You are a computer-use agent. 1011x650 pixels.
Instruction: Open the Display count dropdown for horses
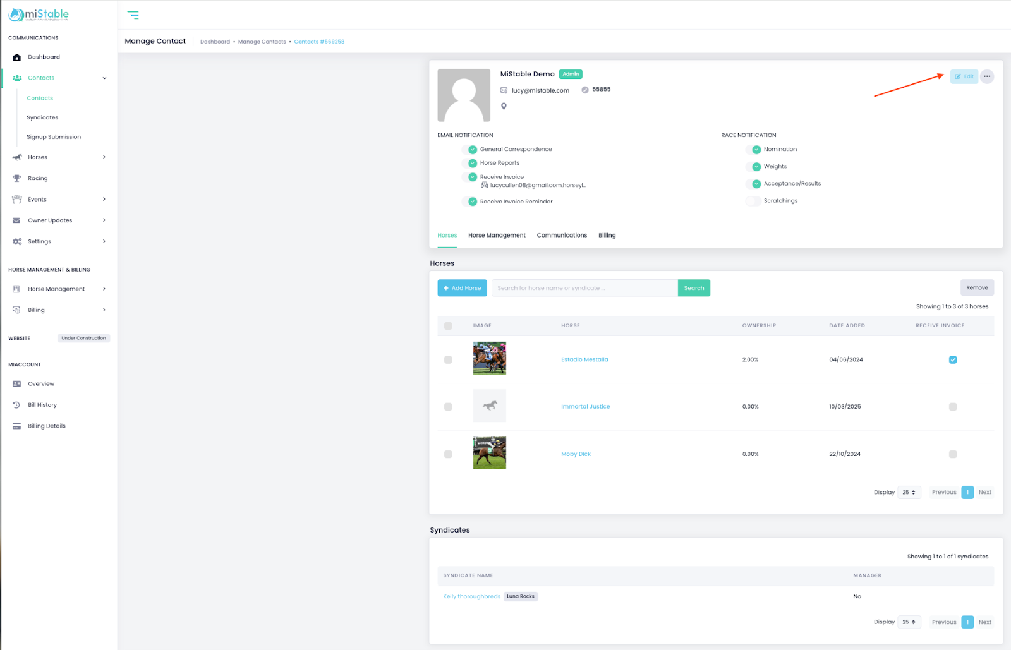tap(909, 493)
